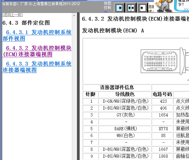The image size is (189, 160).
Task: Click the 导线颜色 column header
Action: coord(125,94)
